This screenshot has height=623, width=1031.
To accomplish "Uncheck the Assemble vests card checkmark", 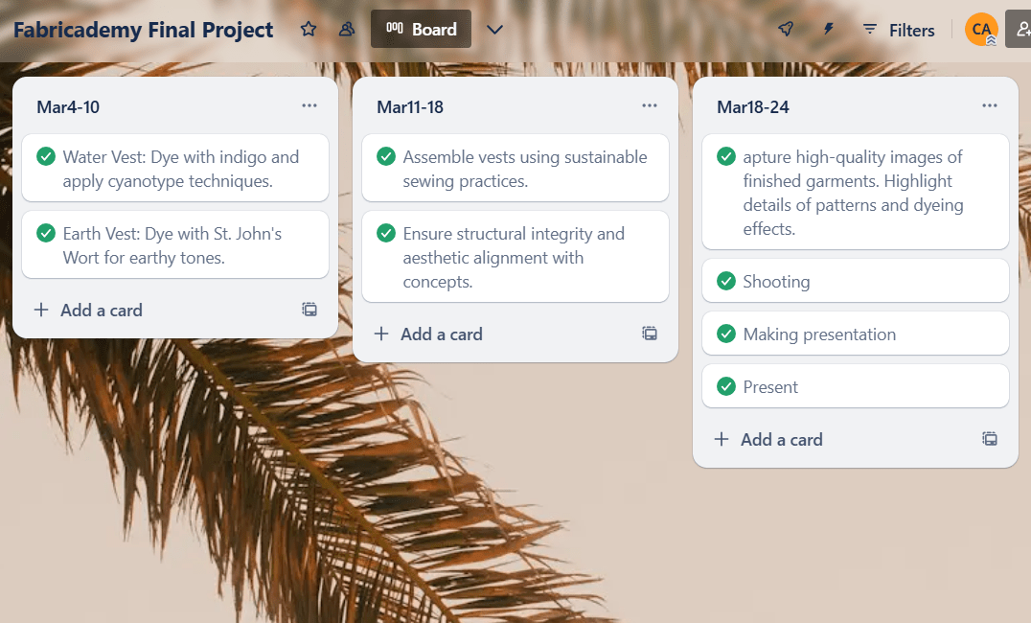I will pyautogui.click(x=385, y=156).
